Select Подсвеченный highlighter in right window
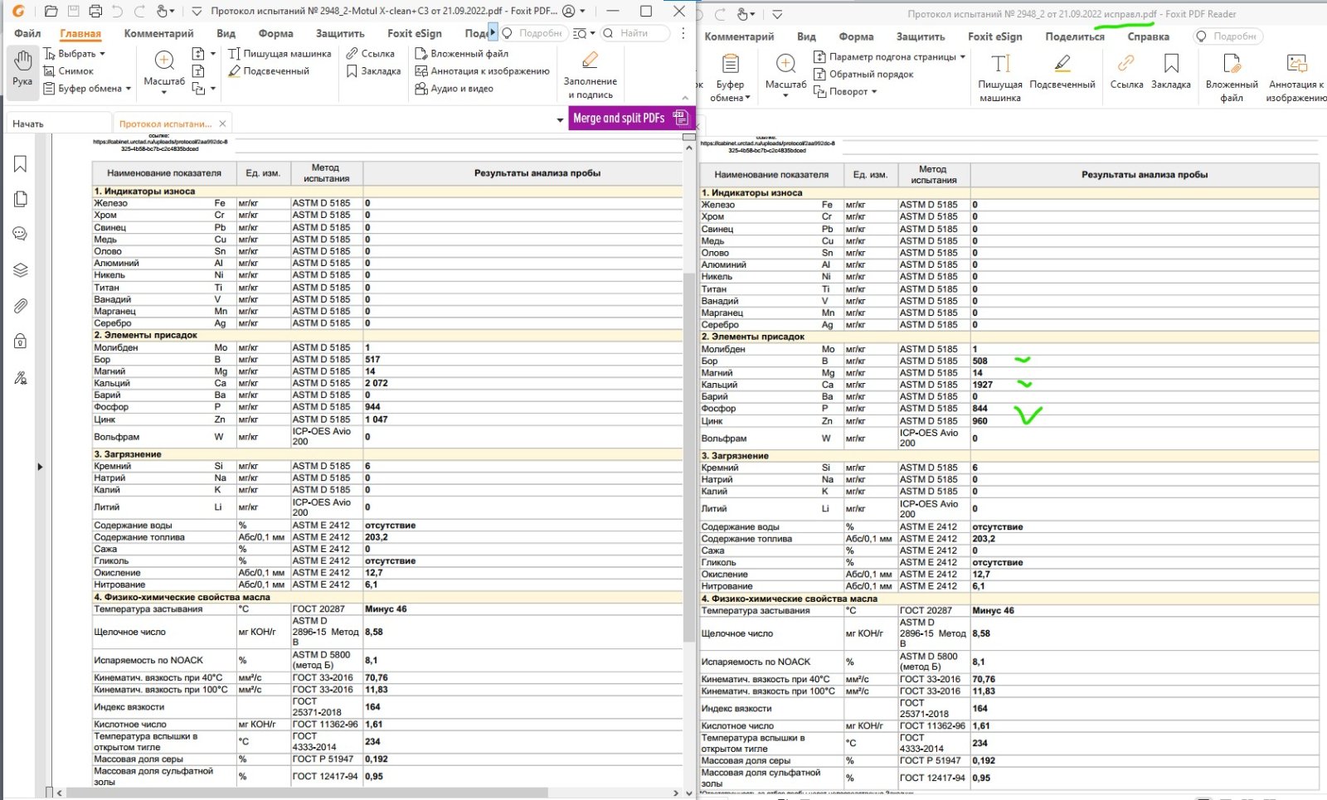The image size is (1327, 800). click(x=1062, y=72)
